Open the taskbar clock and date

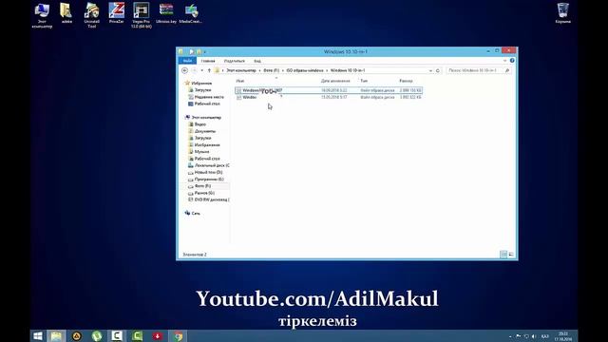pyautogui.click(x=563, y=336)
